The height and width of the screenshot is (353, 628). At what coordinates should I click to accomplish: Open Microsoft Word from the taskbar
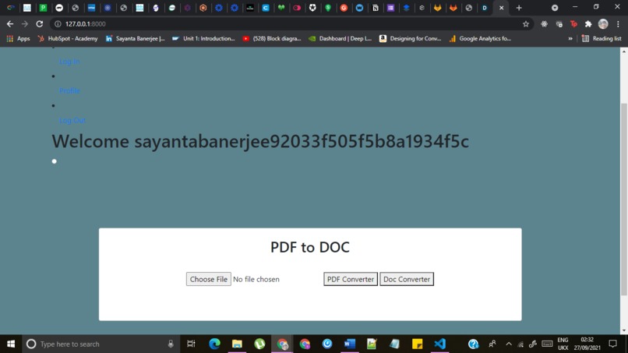tap(350, 344)
